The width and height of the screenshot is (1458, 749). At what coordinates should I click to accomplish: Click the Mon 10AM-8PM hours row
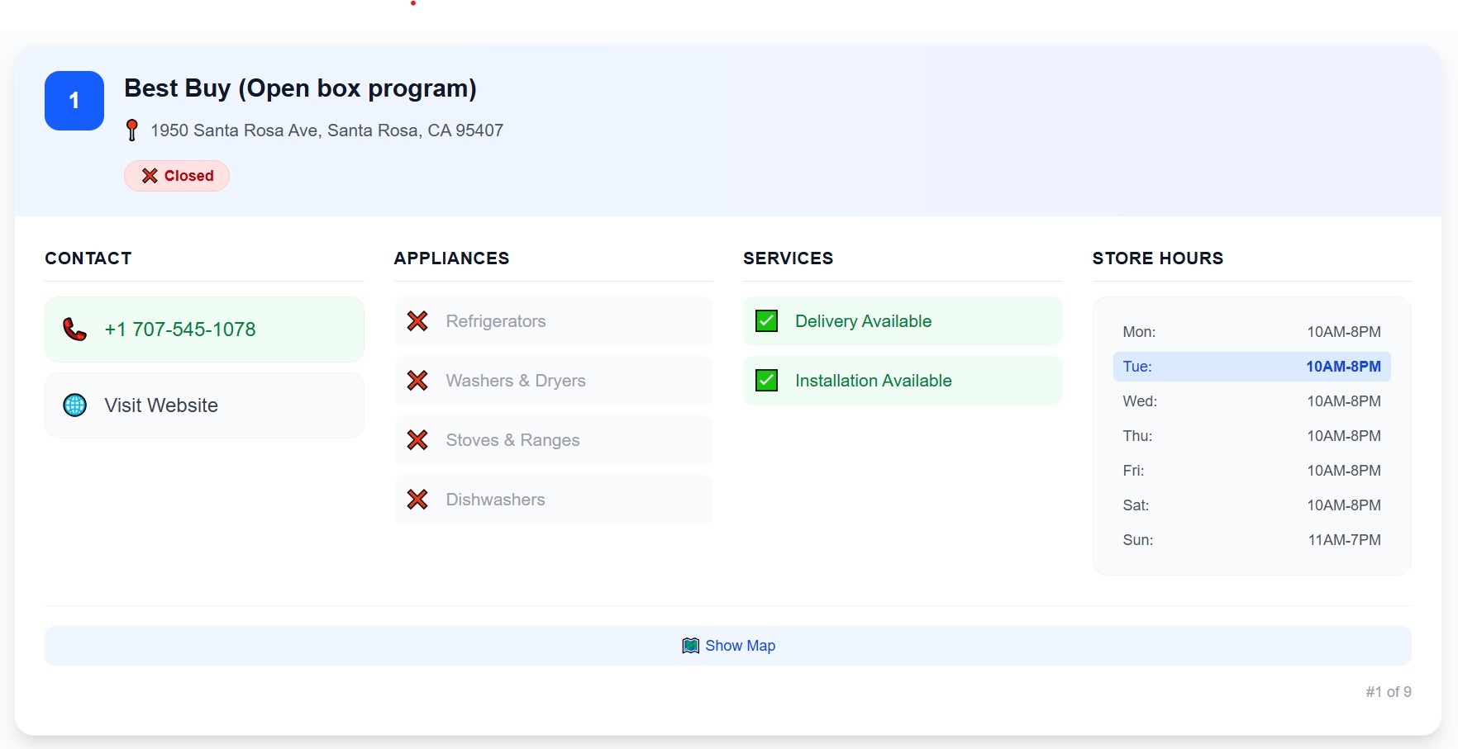click(x=1251, y=332)
